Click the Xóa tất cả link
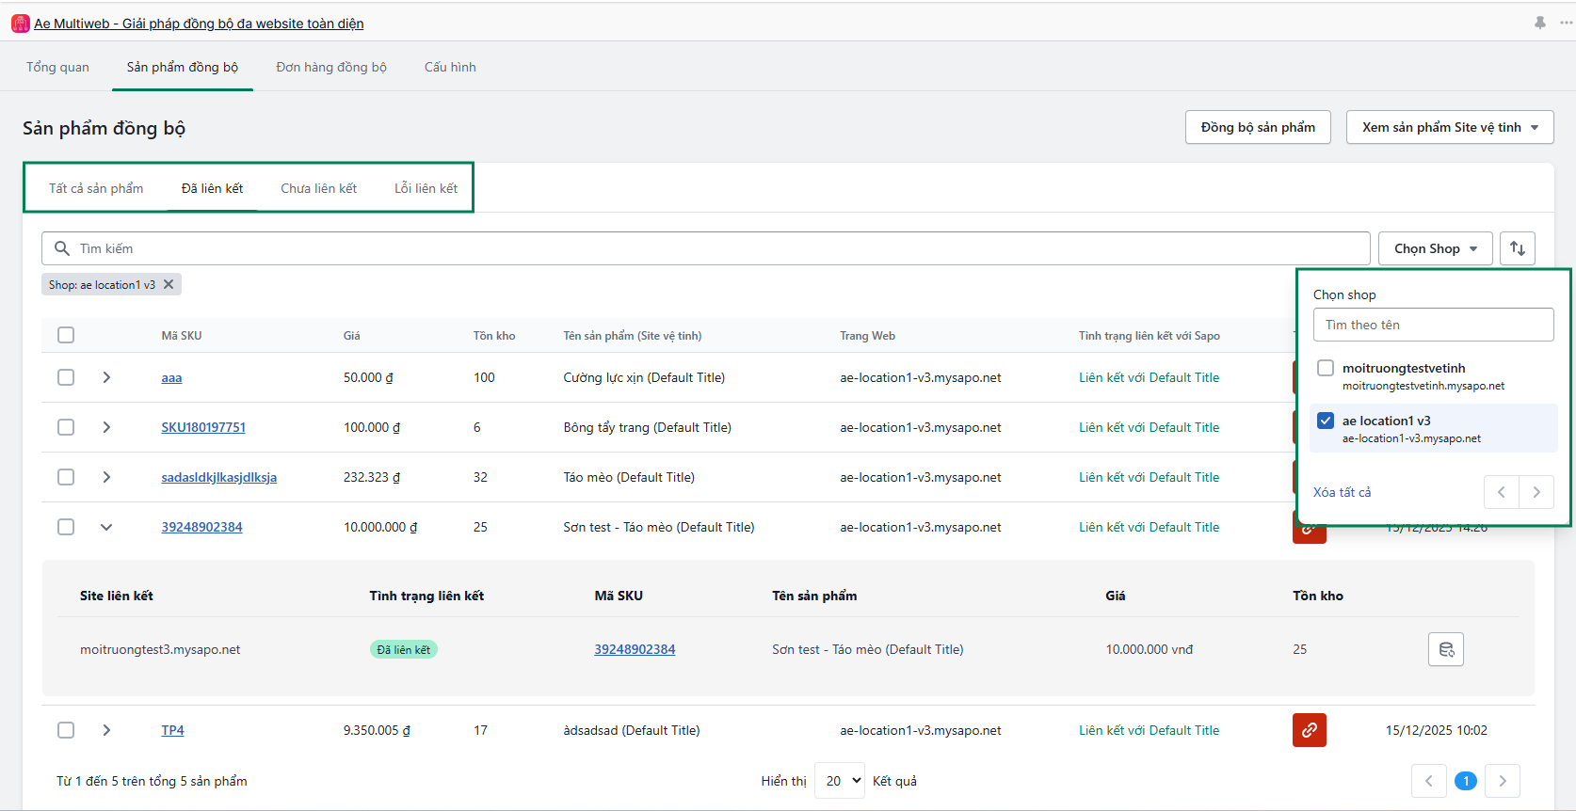Image resolution: width=1576 pixels, height=811 pixels. tap(1342, 492)
